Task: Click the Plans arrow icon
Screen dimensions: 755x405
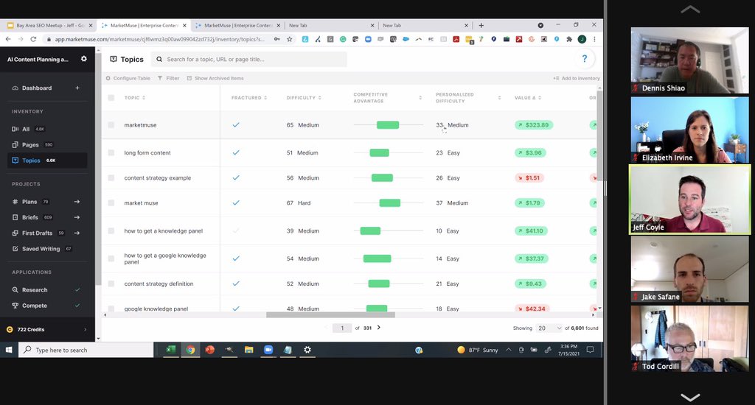Action: tap(77, 202)
